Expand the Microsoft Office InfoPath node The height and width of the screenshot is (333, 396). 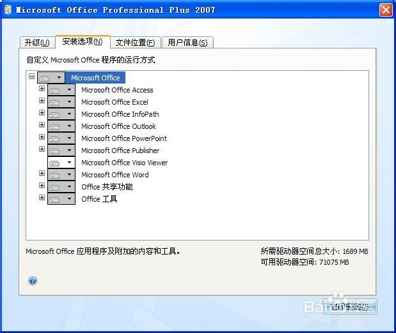click(x=42, y=113)
